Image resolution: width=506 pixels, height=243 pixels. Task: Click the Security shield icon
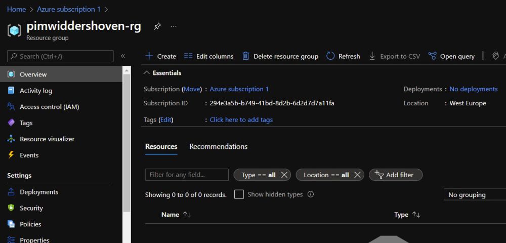[x=11, y=208]
